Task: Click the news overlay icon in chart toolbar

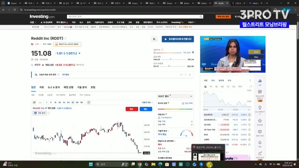Action: (x=89, y=103)
